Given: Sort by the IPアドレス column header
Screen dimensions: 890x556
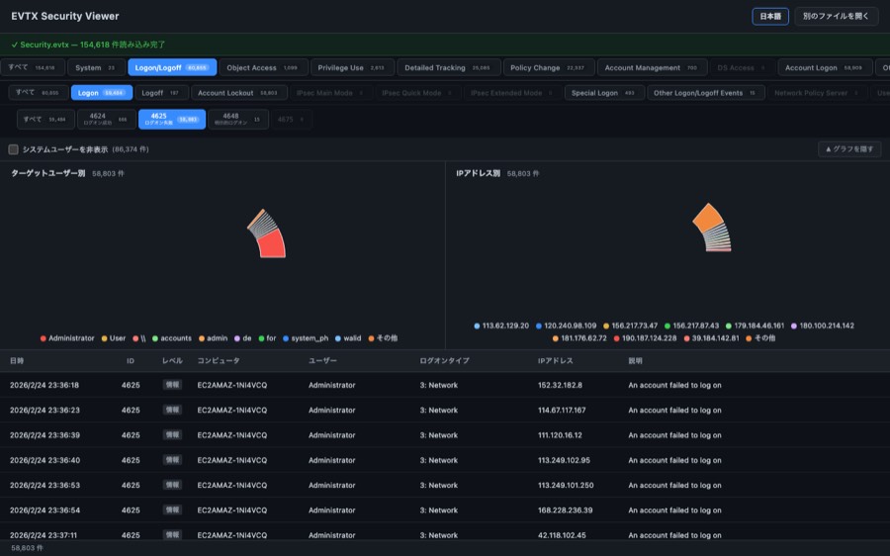Looking at the screenshot, I should pos(555,361).
